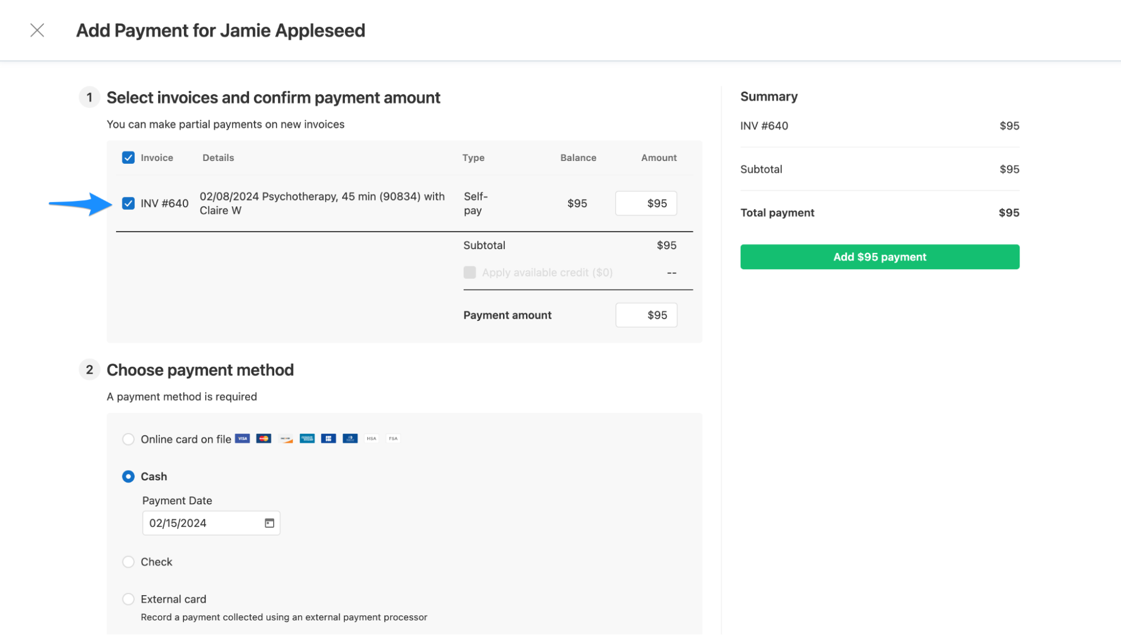Click the American Express card icon

click(307, 439)
